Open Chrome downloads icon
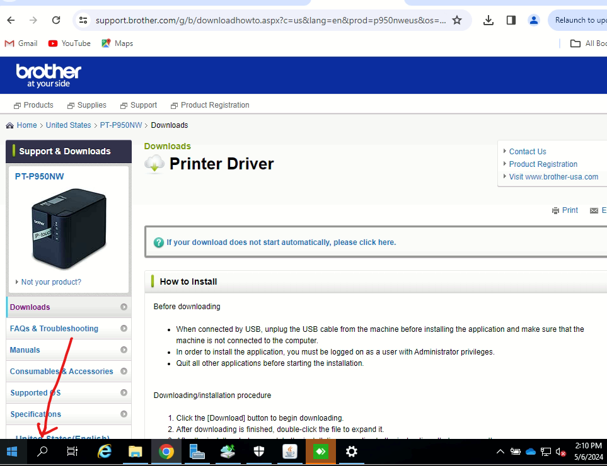607x466 pixels. click(x=488, y=20)
